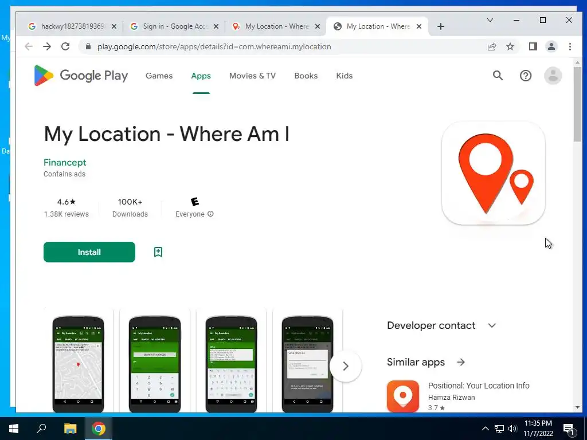Click the browser forward arrow
The width and height of the screenshot is (587, 440).
pyautogui.click(x=47, y=46)
